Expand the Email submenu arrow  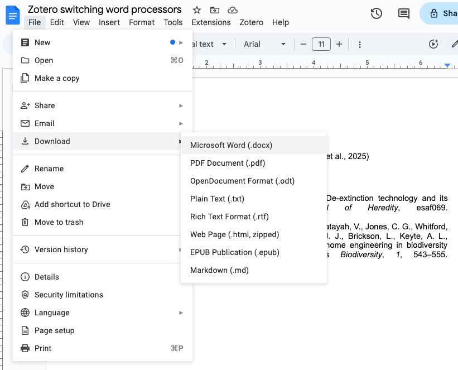point(181,124)
